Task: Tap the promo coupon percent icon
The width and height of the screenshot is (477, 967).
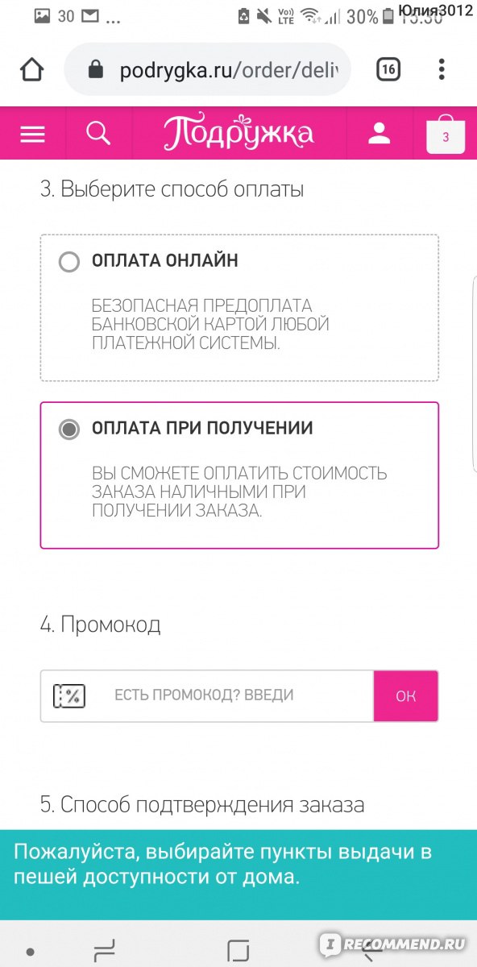Action: [69, 695]
